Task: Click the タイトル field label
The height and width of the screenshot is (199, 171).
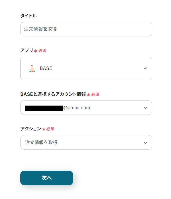Action: (28, 16)
